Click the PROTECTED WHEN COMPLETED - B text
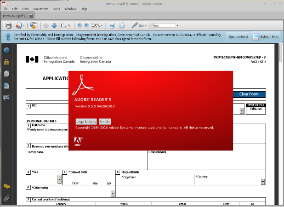Image resolution: width=284 pixels, height=207 pixels. (x=239, y=57)
